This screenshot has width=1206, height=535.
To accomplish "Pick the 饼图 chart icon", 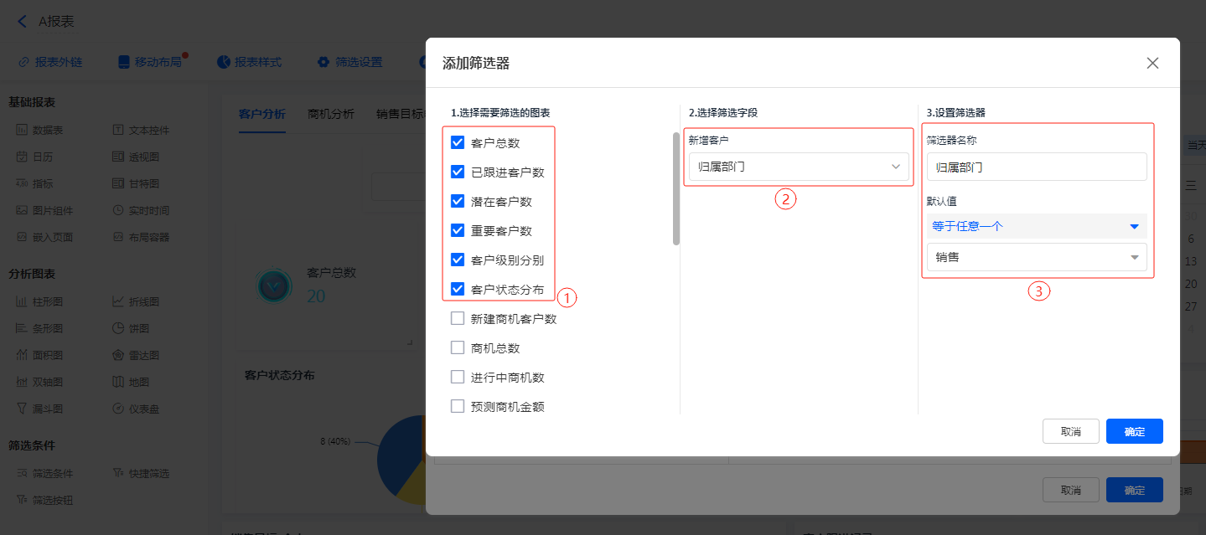I will [x=119, y=328].
